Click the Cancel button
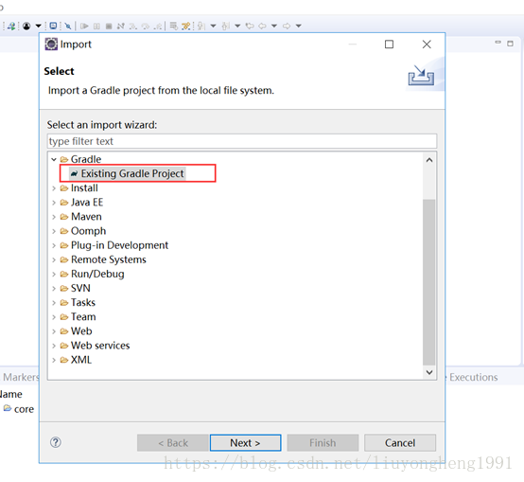This screenshot has width=524, height=482. point(400,442)
